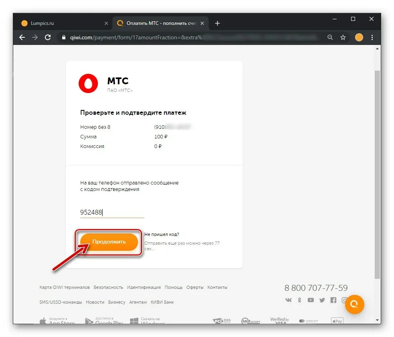Click the Скачать на Windows badge
The width and height of the screenshot is (394, 337).
148,321
